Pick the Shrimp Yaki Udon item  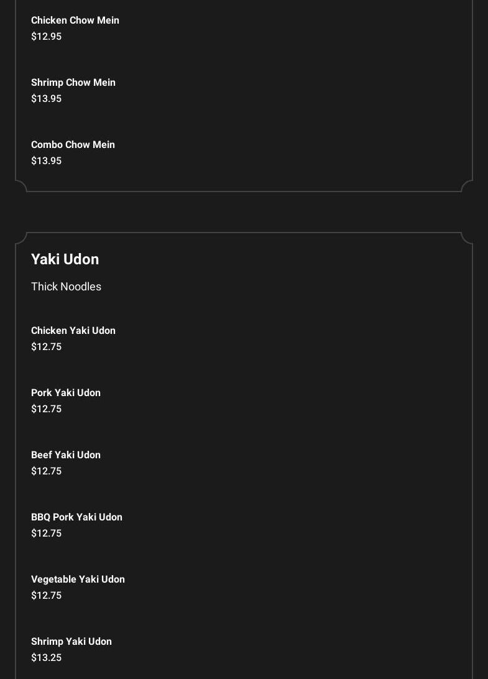point(71,642)
